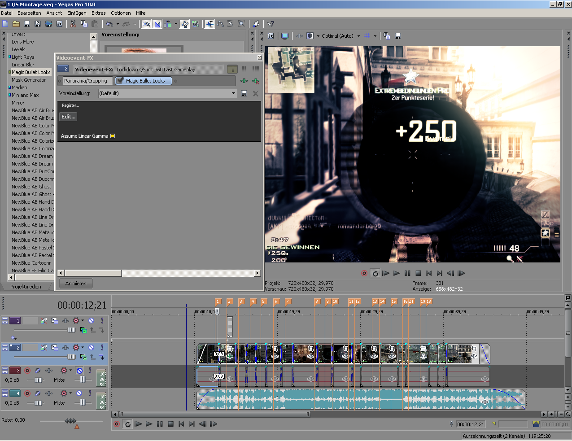Screen dimensions: 572x441
Task: Bypass motion blur on track 2
Action: [x=44, y=348]
